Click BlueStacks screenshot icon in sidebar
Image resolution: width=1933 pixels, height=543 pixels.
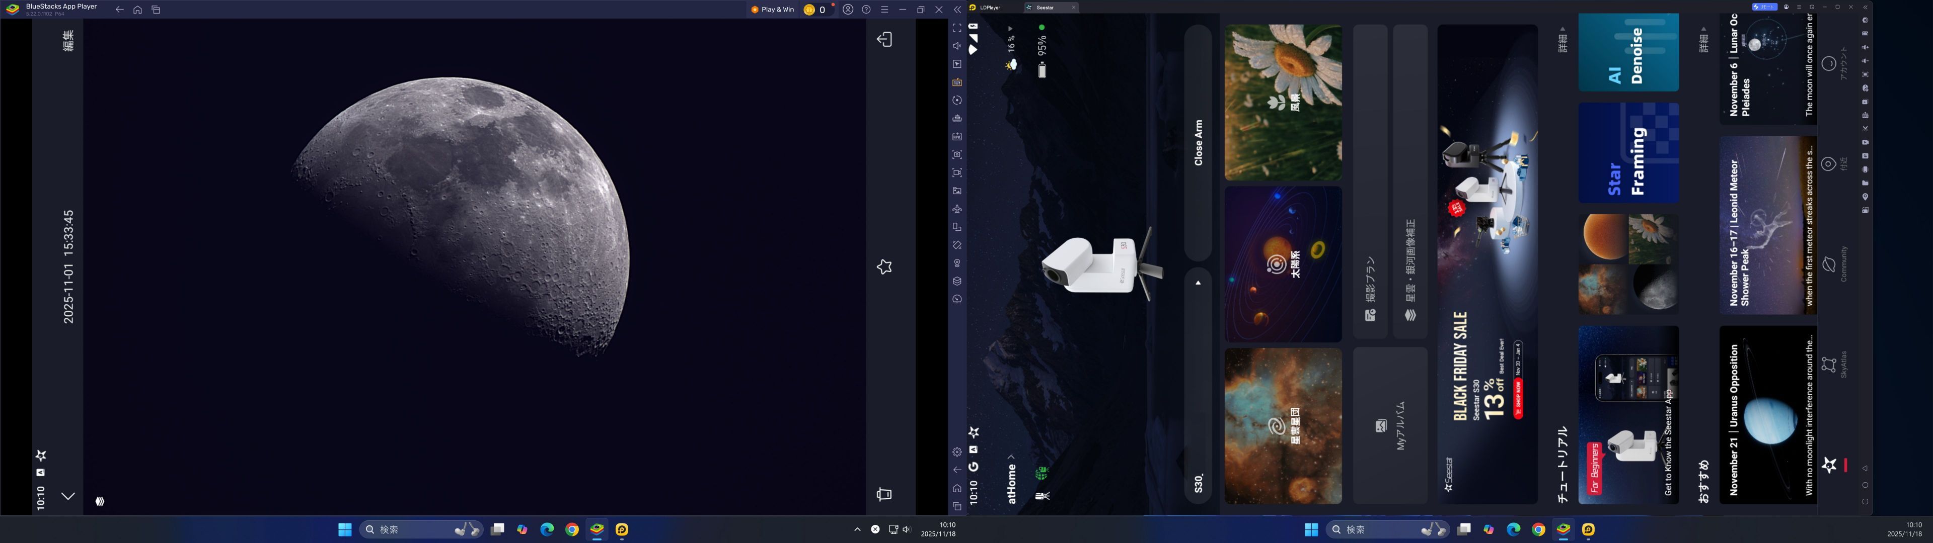[957, 154]
